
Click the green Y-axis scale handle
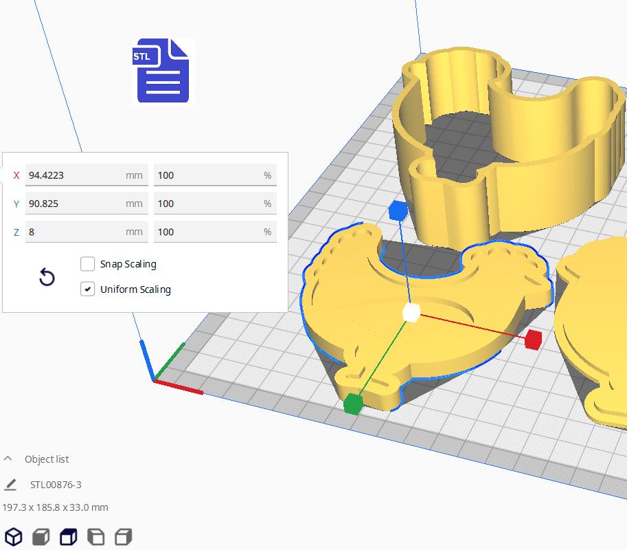click(352, 404)
